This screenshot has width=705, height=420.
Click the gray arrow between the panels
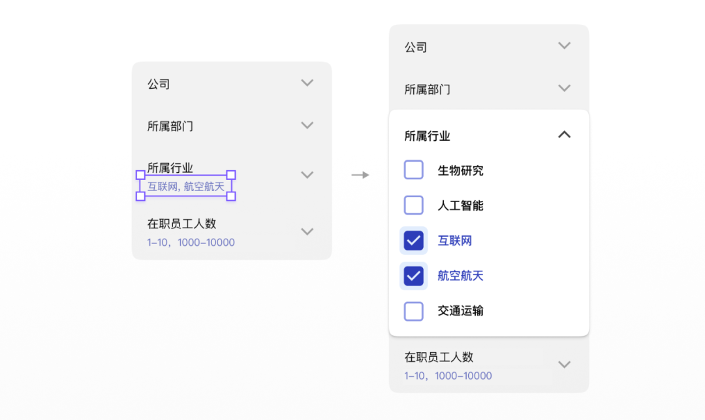360,175
